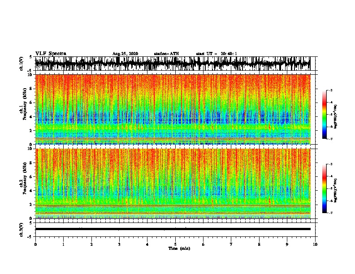Click the "-7" label on ch.1 color bar

click(330, 139)
